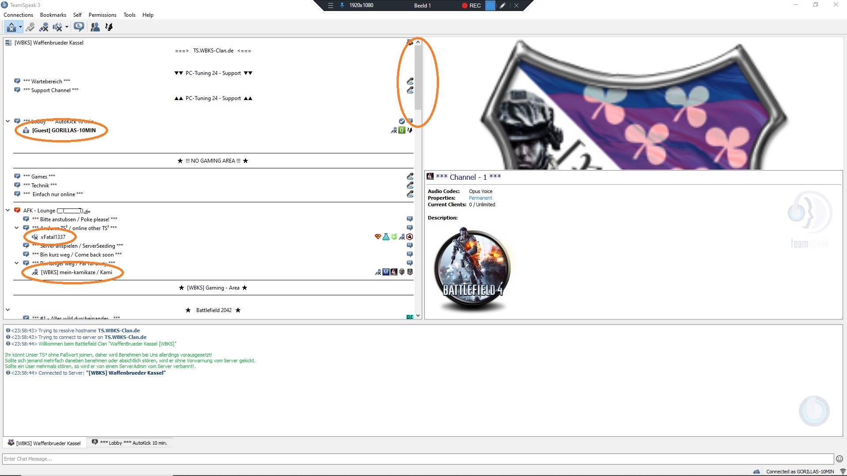Click TS.WBKS-Clan.de hostname link in log

119,331
